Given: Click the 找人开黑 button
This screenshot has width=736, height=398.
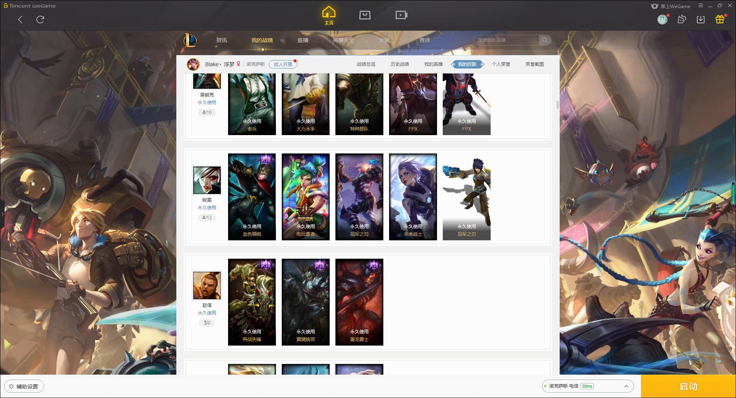Looking at the screenshot, I should coord(283,64).
